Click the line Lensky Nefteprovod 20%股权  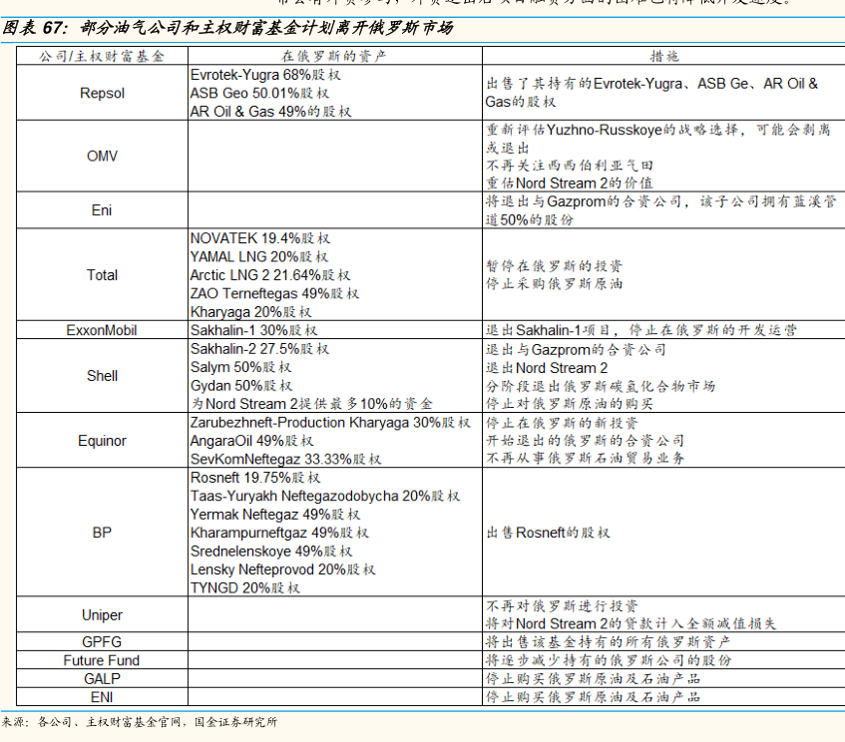point(283,569)
